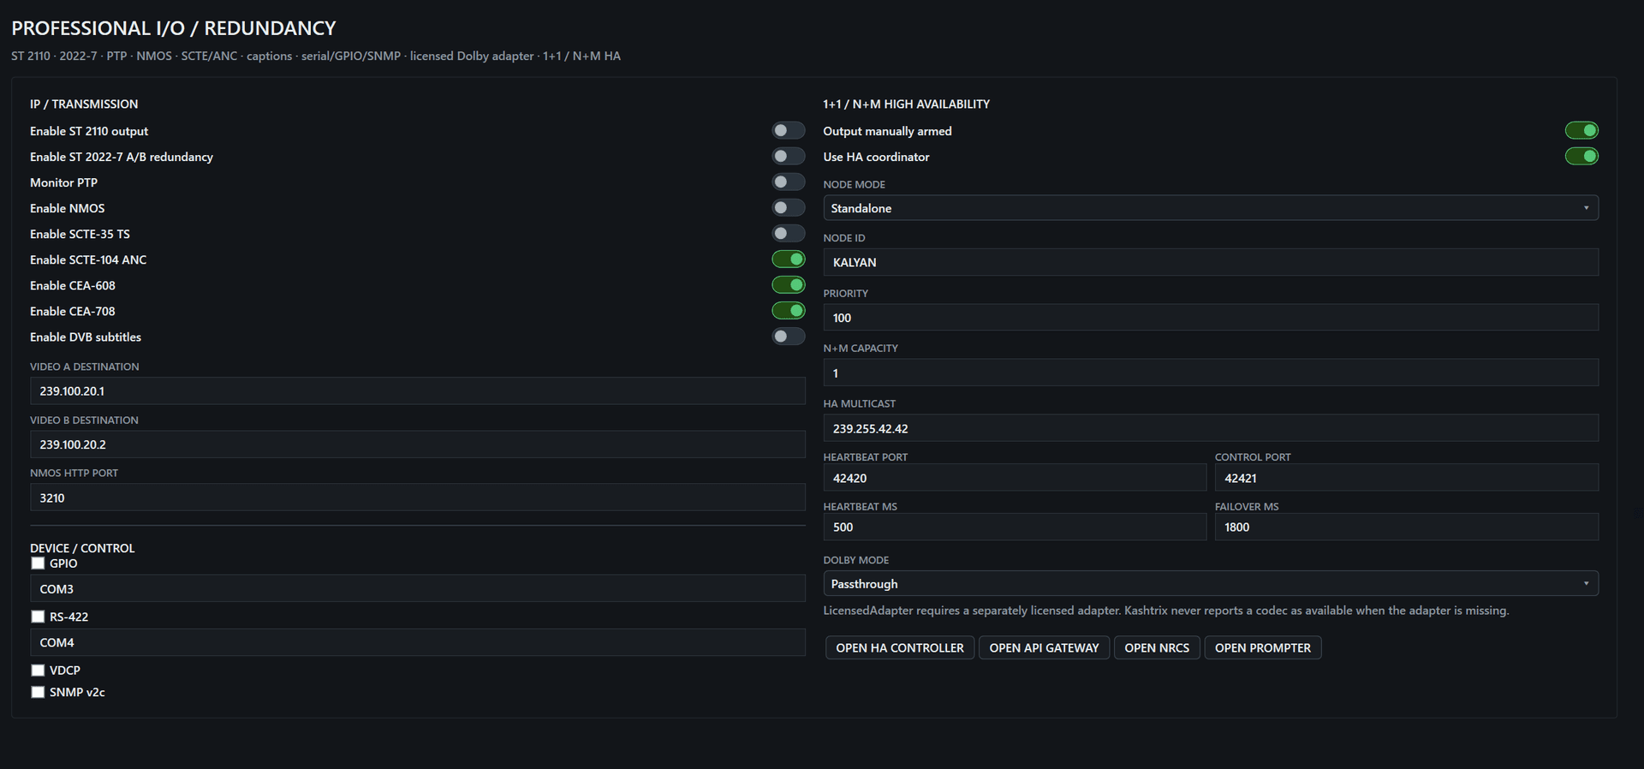Disable the SCTE-104 ANC toggle
Viewport: 1644px width, 769px height.
pyautogui.click(x=788, y=259)
